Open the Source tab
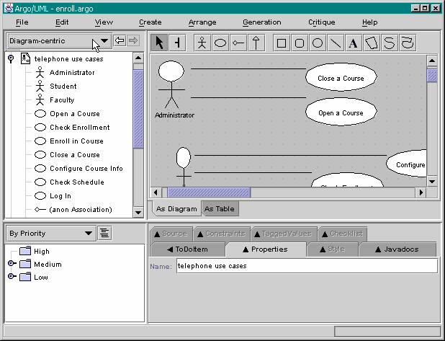 [x=171, y=234]
